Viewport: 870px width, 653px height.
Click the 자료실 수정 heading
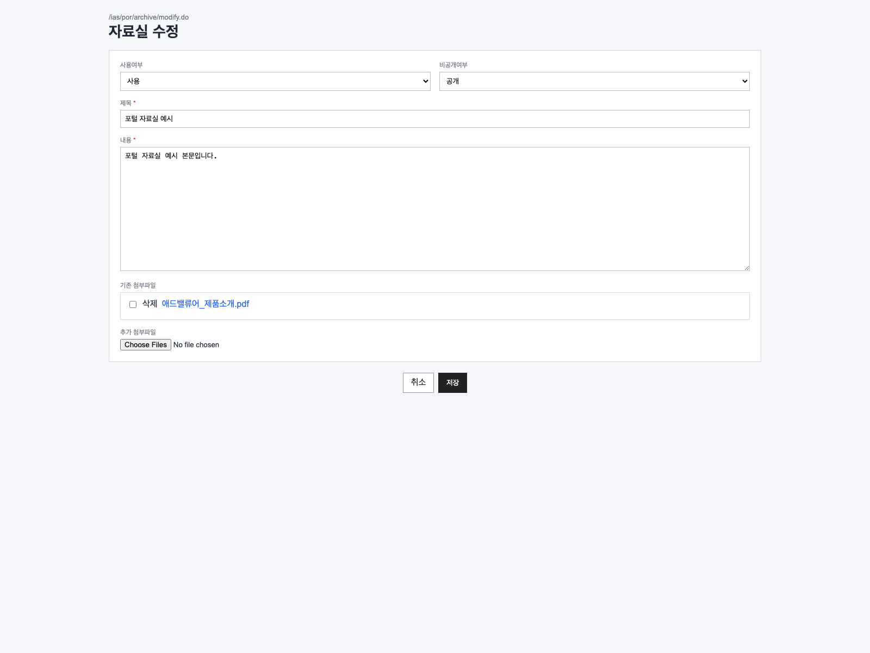pyautogui.click(x=144, y=32)
